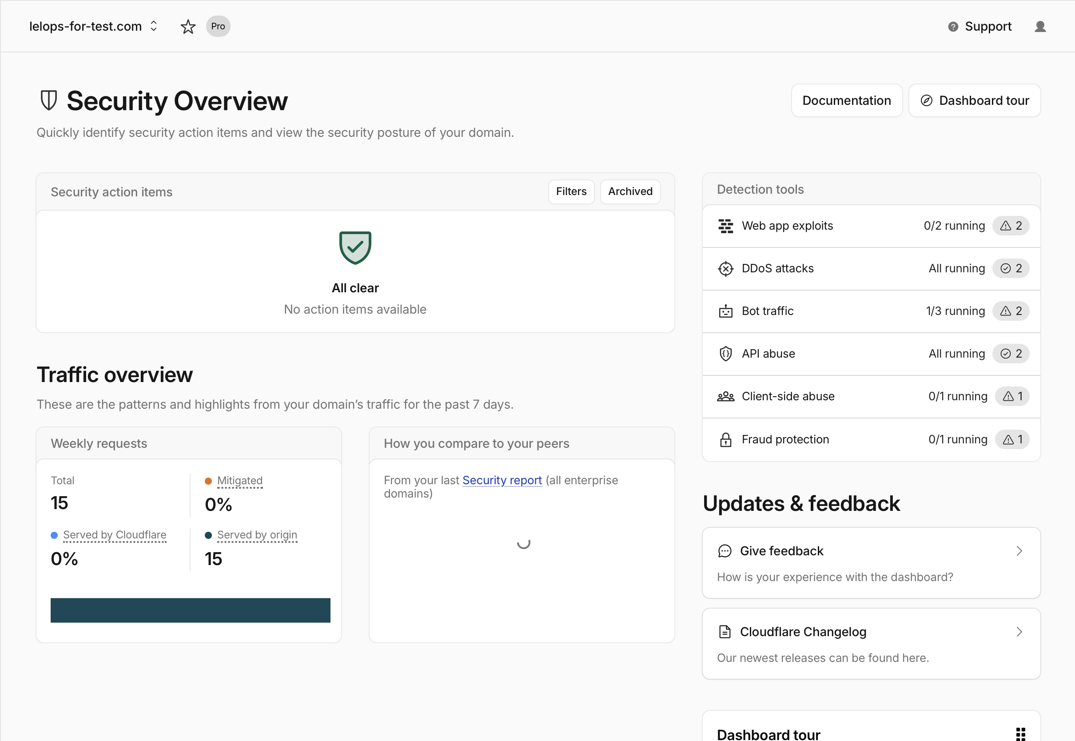The height and width of the screenshot is (741, 1075).
Task: Click the DDoS attacks target icon
Action: (x=725, y=269)
